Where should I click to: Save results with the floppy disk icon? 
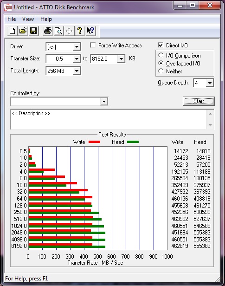(33, 31)
